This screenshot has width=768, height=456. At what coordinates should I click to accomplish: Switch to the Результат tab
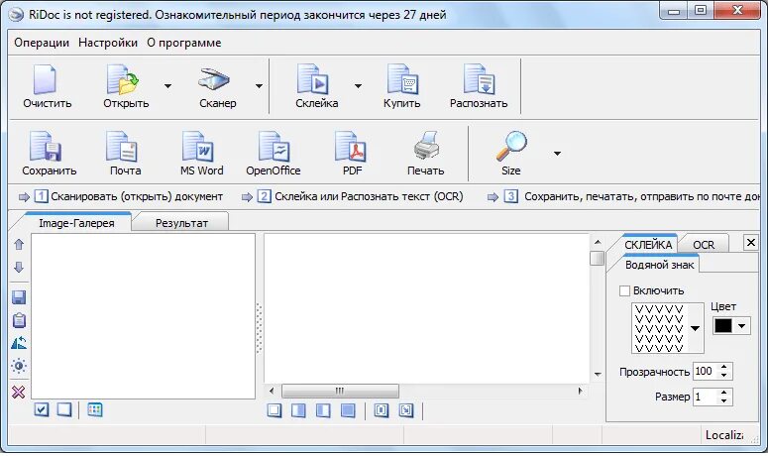[x=181, y=223]
